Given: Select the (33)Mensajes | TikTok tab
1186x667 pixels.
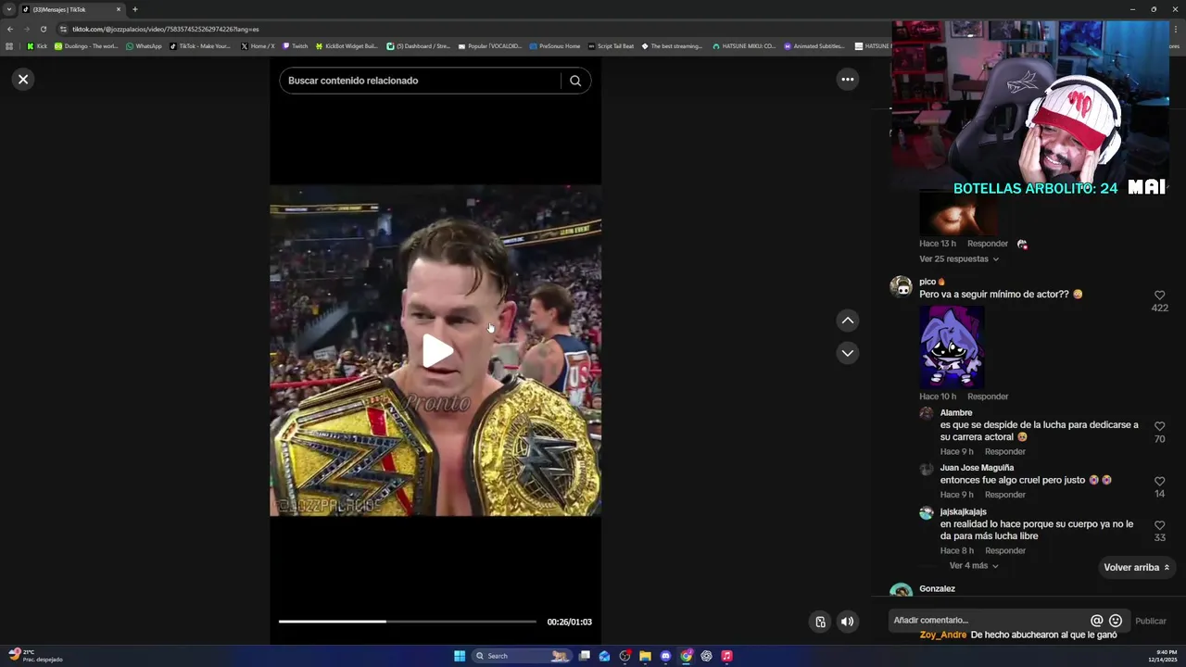Looking at the screenshot, I should (69, 9).
